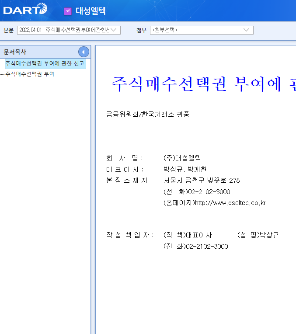
Task: Click the 작 성 책 임 자 label
Action: point(130,235)
